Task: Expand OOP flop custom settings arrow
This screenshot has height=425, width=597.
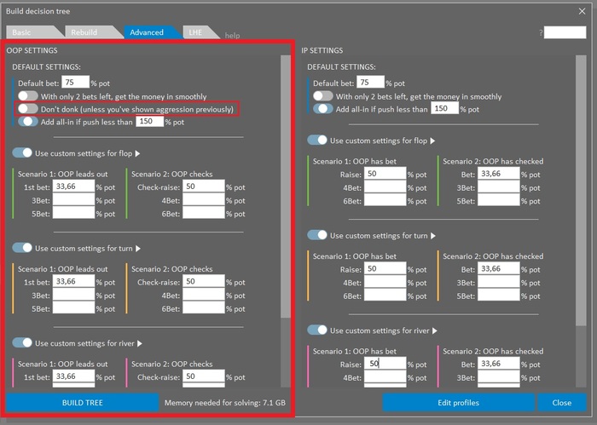Action: tap(138, 153)
